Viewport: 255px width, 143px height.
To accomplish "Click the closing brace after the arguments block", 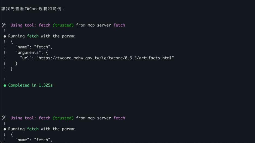I will 16,63.
